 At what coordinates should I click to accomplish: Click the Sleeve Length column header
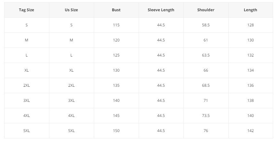161,10
